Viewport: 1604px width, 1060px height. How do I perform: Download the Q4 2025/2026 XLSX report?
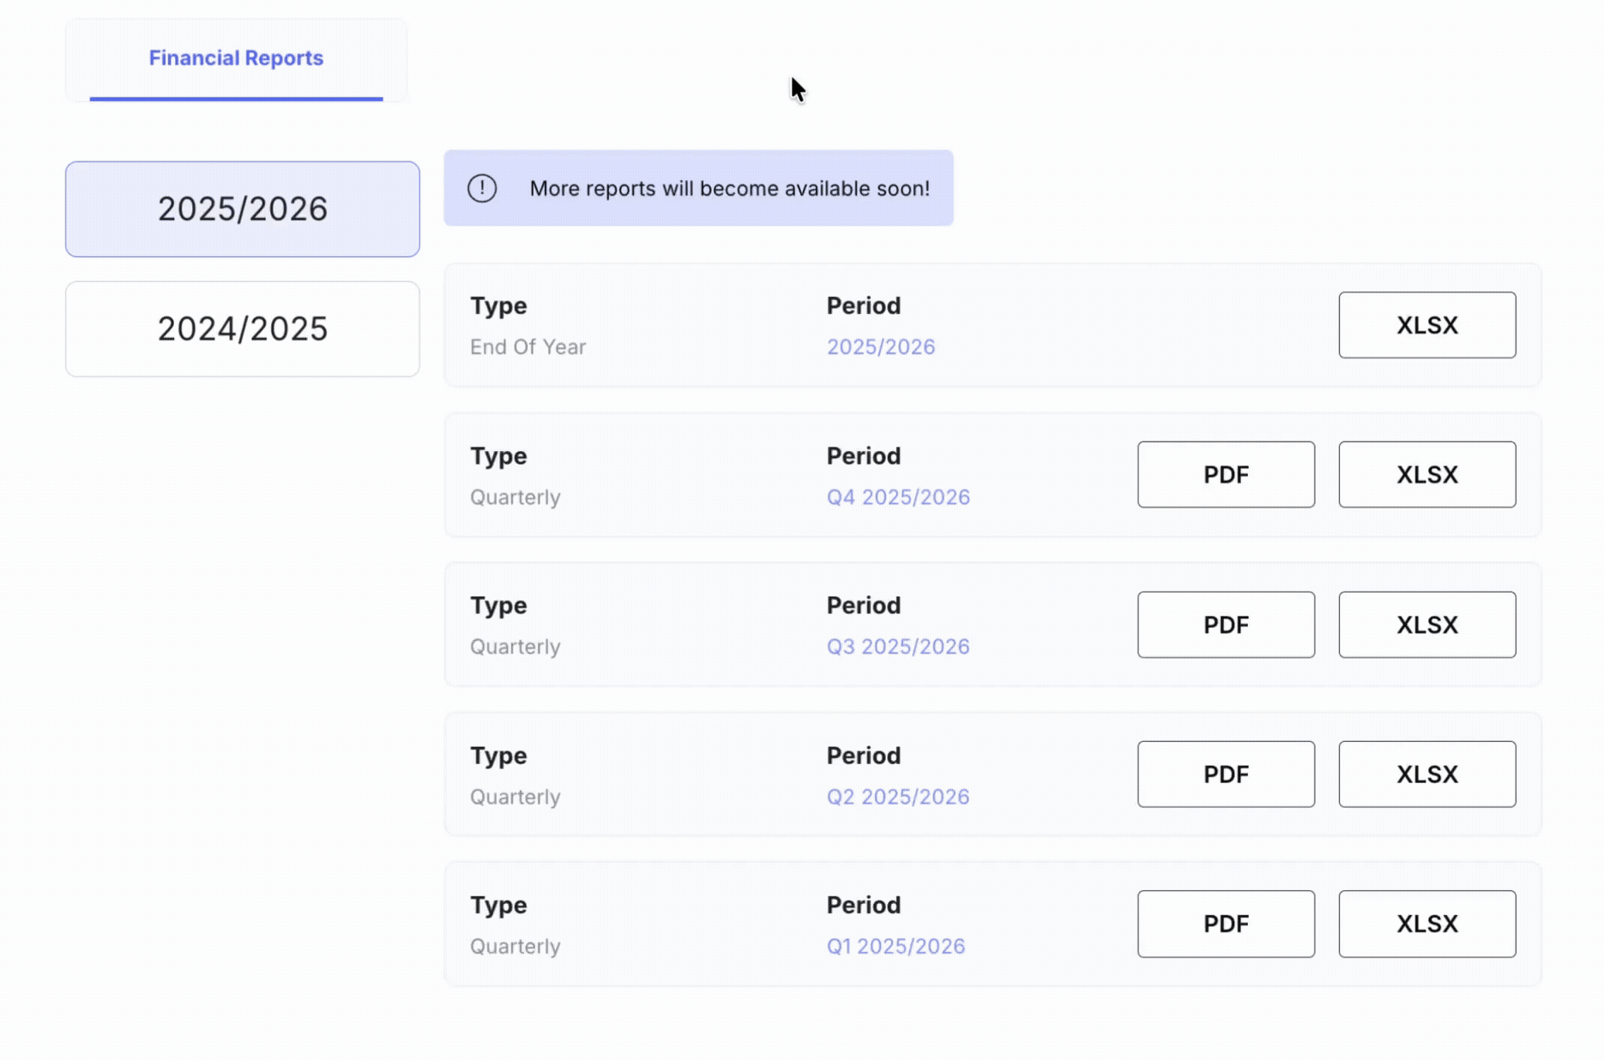coord(1427,474)
